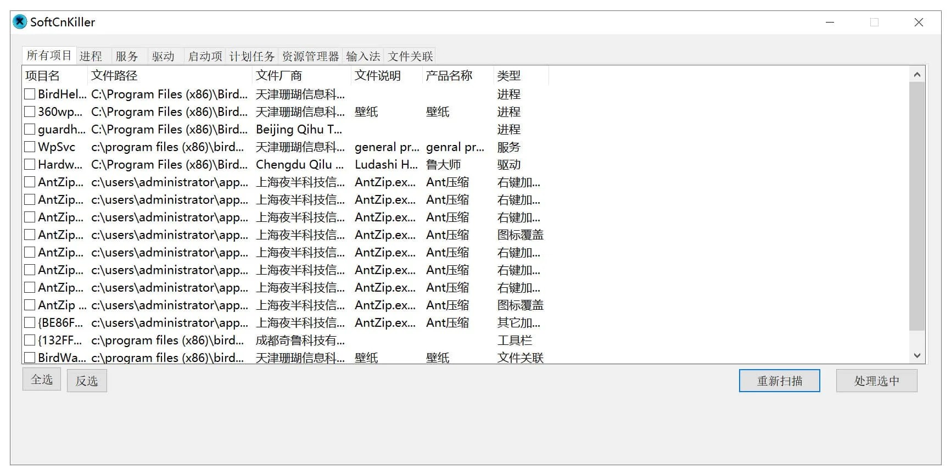Screen dimensions: 951x474
Task: Click the vertical scrollbar thumb
Action: coord(917,207)
